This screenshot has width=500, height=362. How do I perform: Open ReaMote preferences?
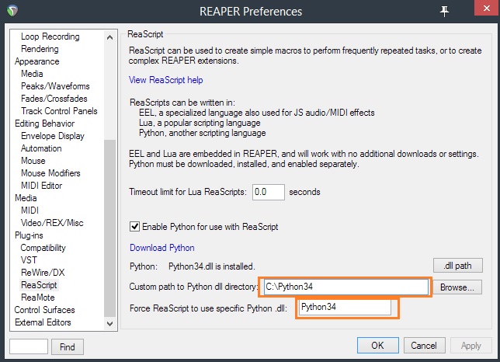click(38, 298)
